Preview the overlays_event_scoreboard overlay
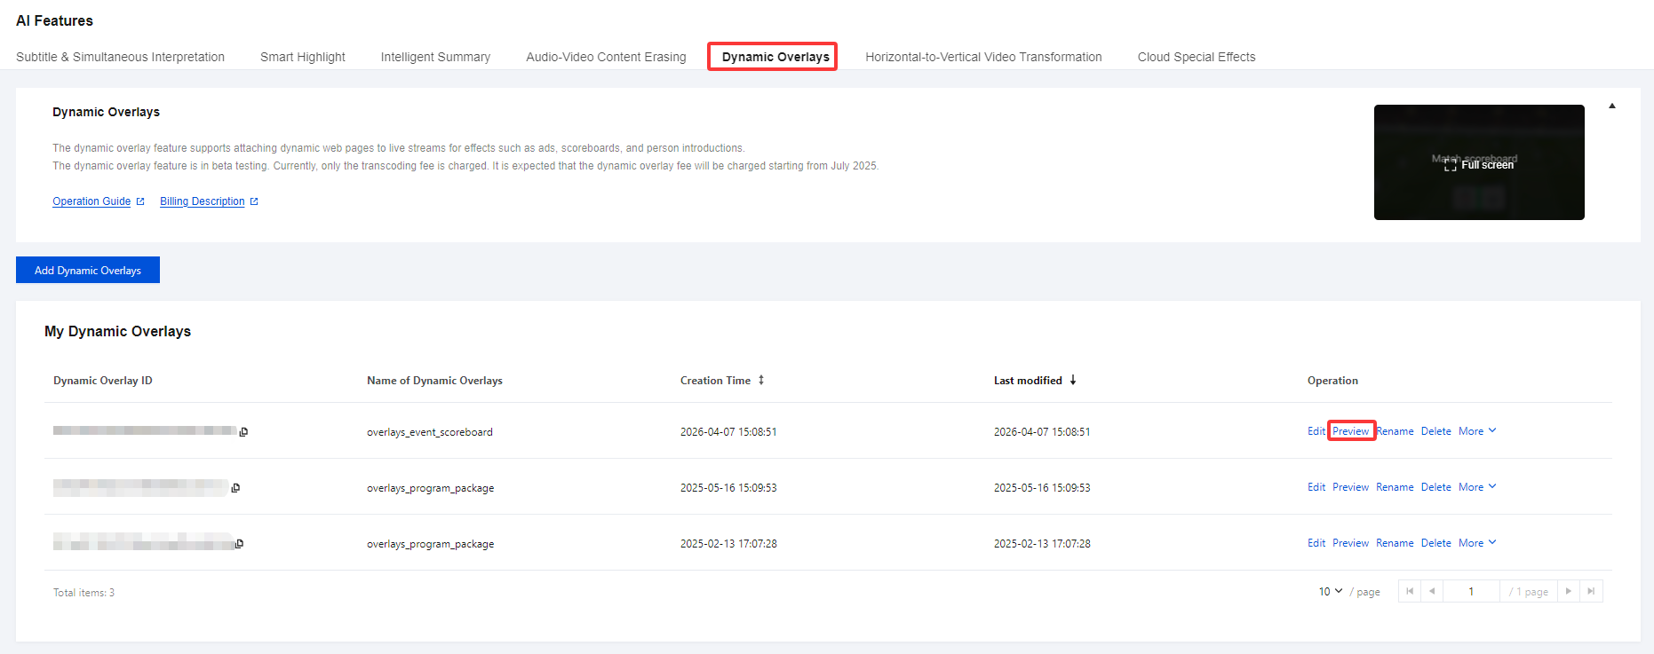Screen dimensions: 1654x654 (1351, 431)
